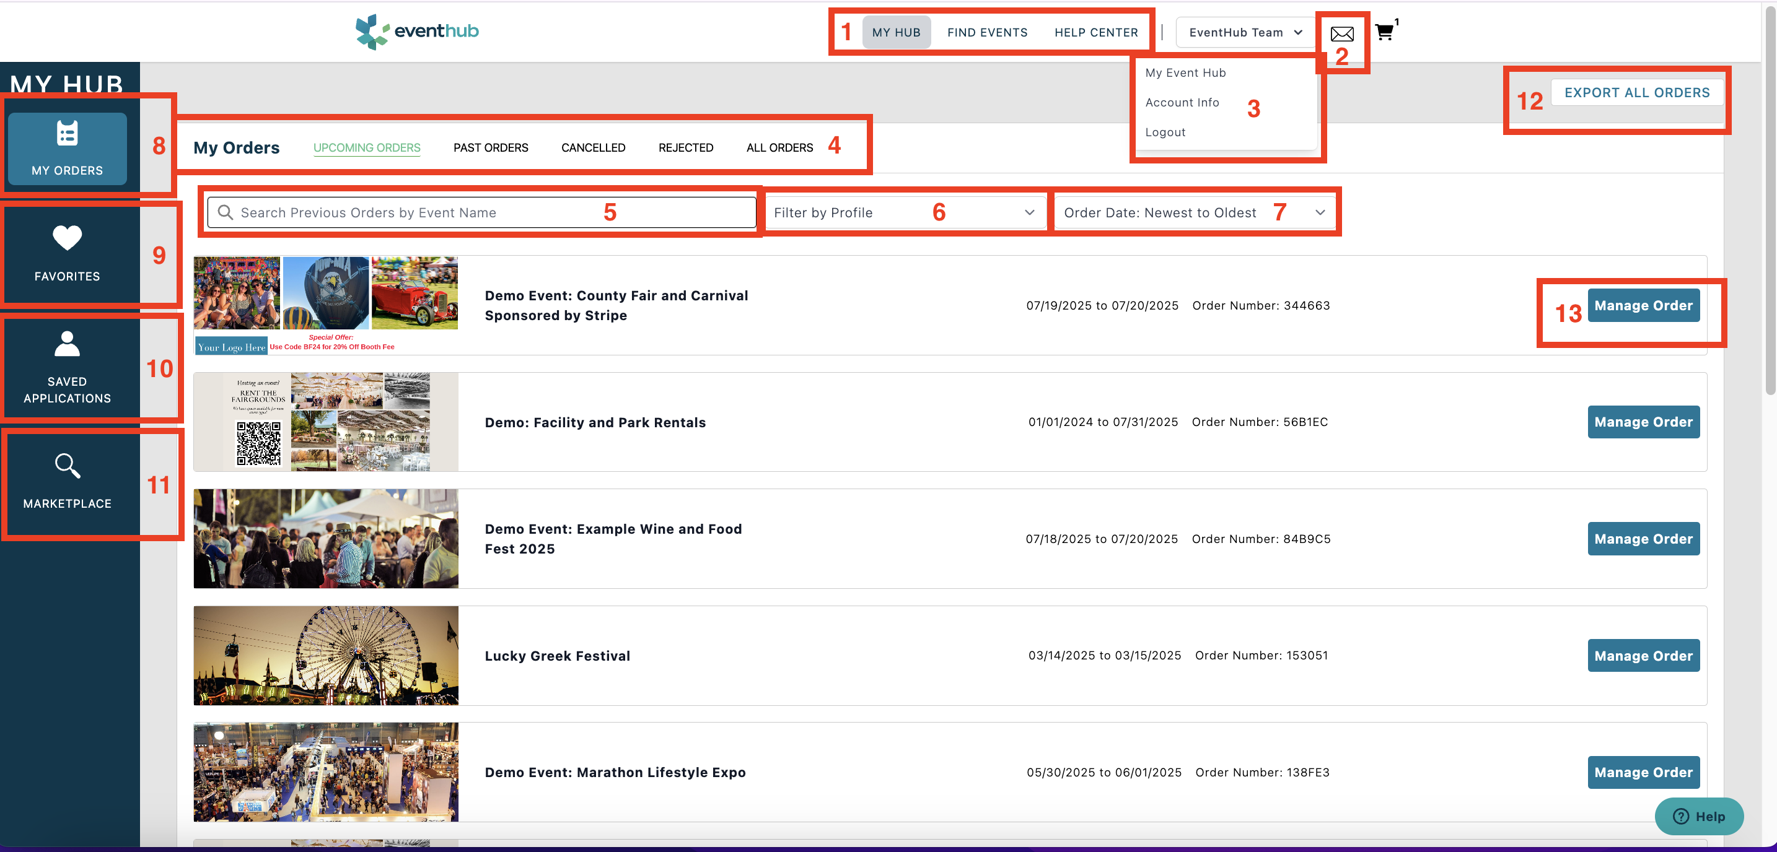Click date range 03/14/2025 to 03/15/2025
Image resolution: width=1777 pixels, height=852 pixels.
(1104, 656)
